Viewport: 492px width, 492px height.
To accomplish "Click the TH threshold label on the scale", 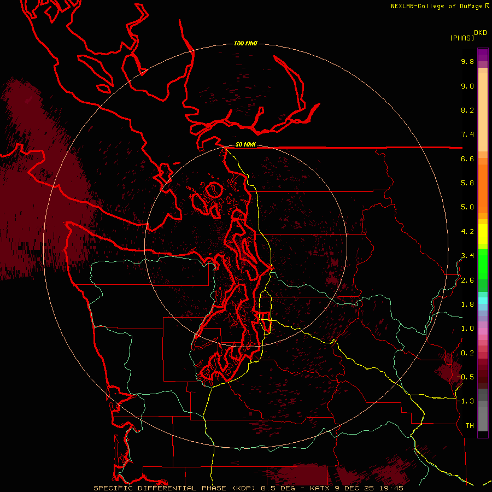I will click(x=470, y=426).
